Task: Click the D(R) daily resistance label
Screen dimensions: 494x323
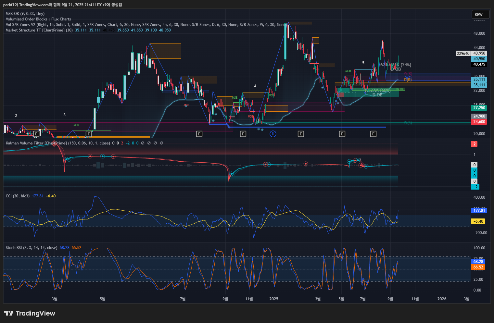Action: point(408,80)
